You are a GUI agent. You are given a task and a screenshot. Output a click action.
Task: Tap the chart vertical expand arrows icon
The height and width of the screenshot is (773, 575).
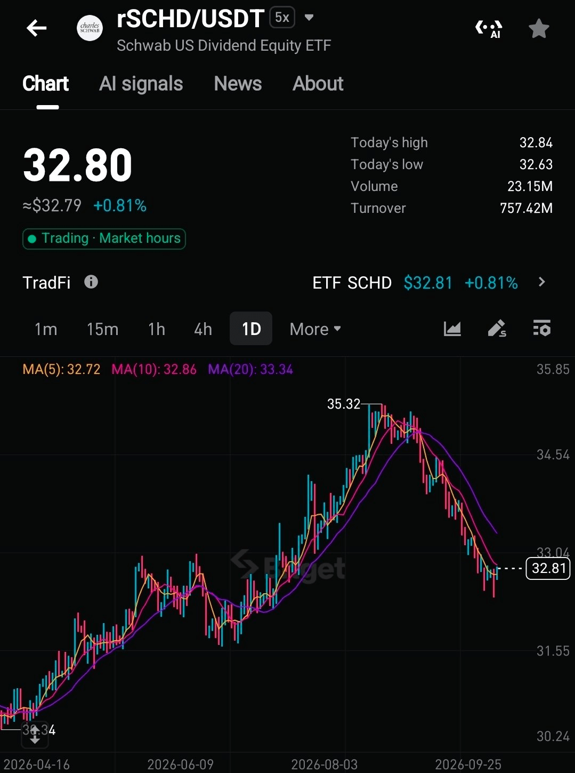35,735
